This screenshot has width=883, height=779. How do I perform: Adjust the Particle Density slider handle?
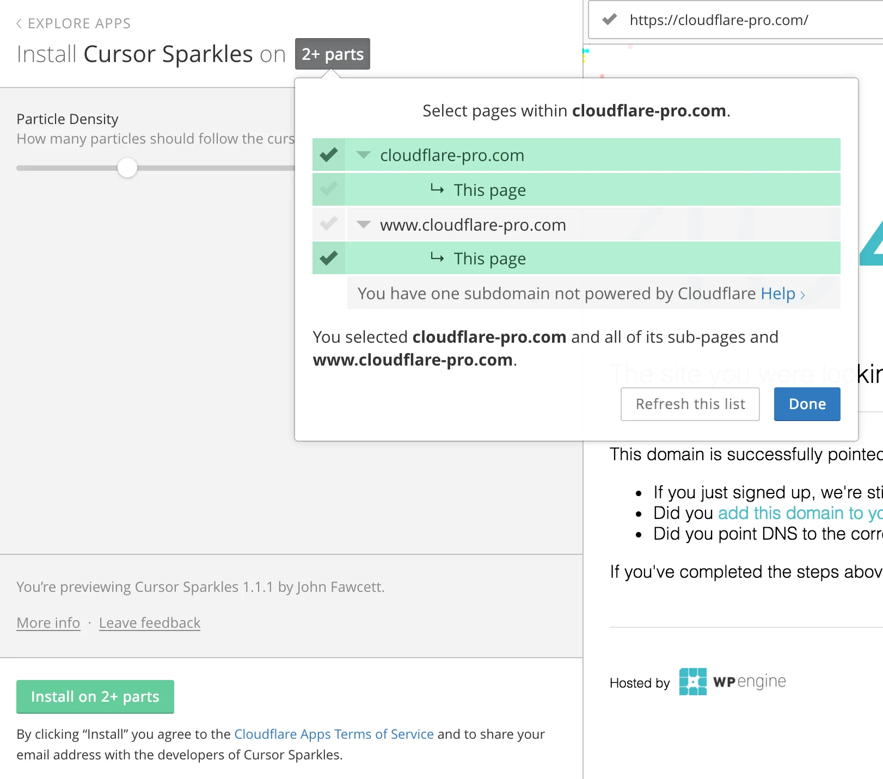tap(127, 168)
